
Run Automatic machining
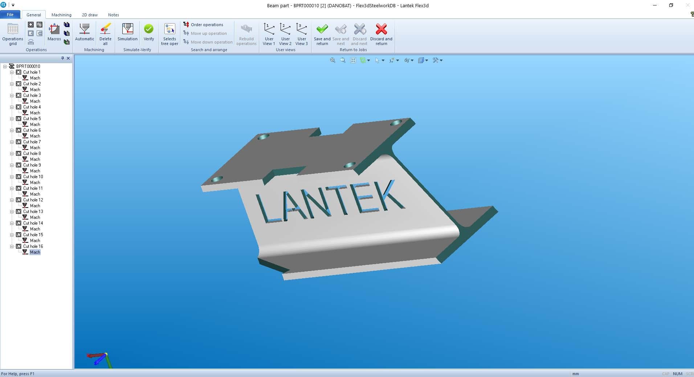click(85, 32)
